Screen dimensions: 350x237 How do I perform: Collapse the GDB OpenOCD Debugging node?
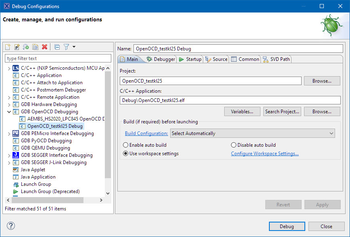pyautogui.click(x=9, y=112)
